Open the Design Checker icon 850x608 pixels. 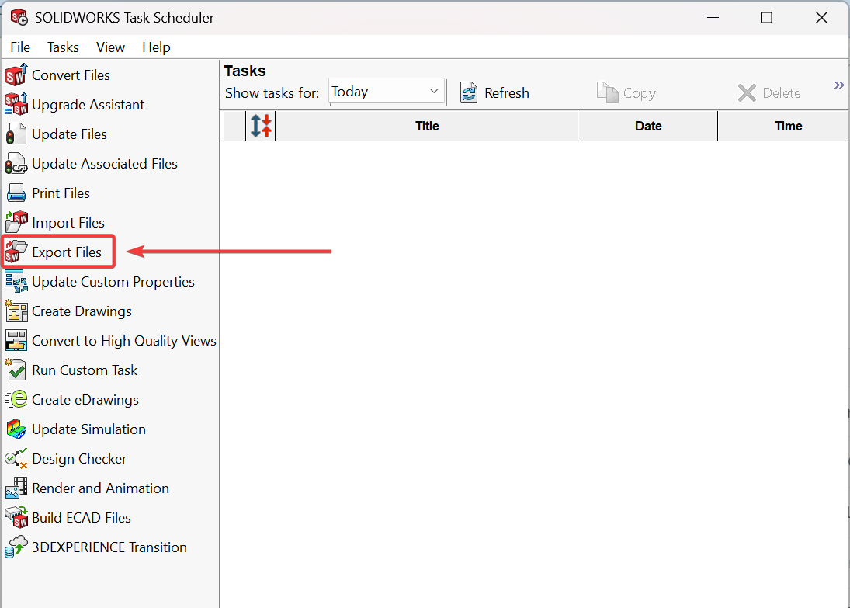16,458
